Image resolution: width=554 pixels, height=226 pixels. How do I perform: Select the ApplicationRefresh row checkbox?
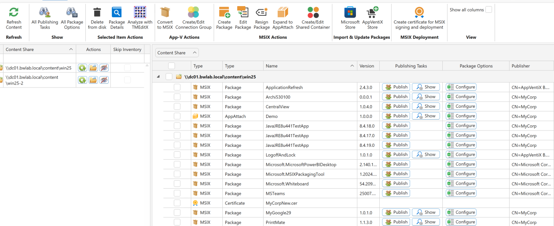click(177, 87)
